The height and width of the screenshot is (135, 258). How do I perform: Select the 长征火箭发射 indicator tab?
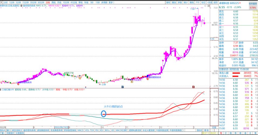pos(149,130)
